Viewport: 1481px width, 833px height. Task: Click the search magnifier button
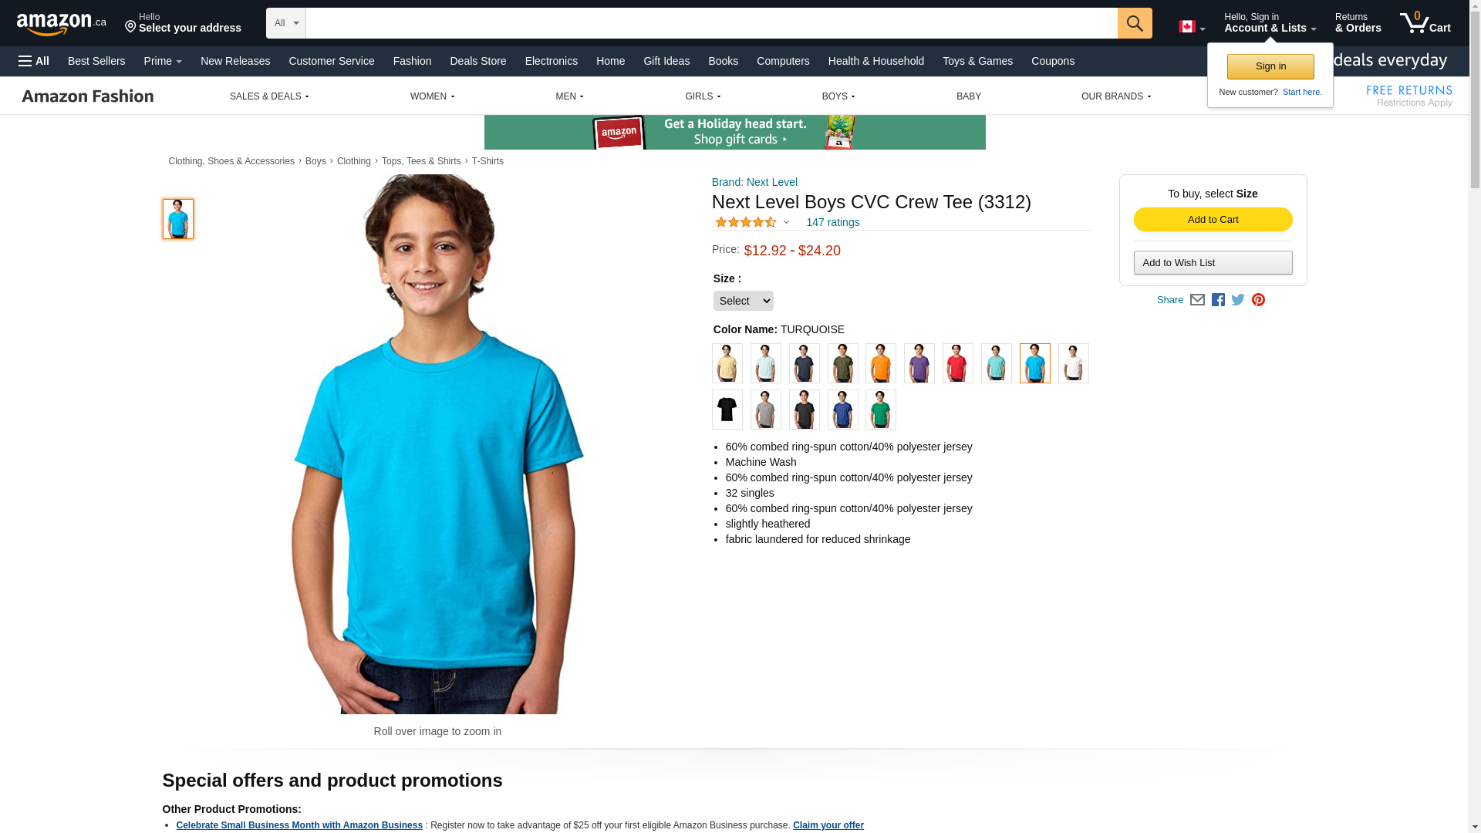[x=1135, y=23]
